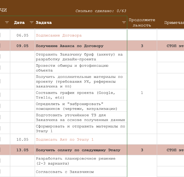Viewport: 184px width, 177px height.
Task: Open the filter for the Дата column
Action: point(32,23)
